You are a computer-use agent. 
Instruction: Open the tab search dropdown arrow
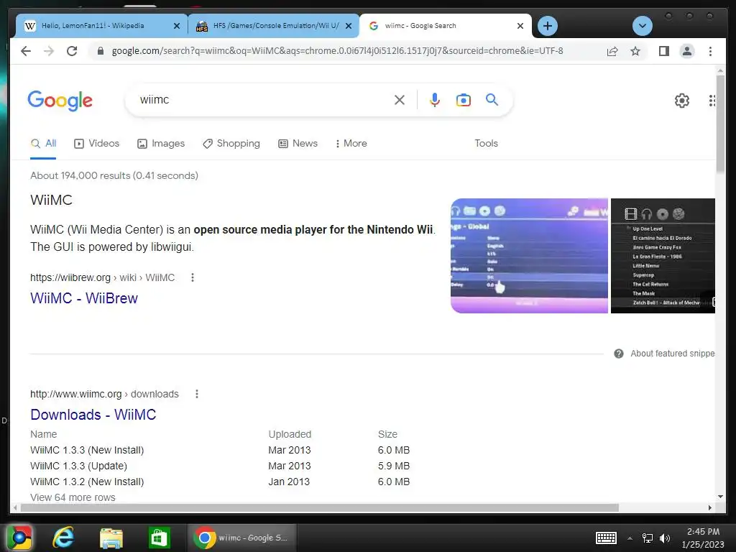pos(642,26)
